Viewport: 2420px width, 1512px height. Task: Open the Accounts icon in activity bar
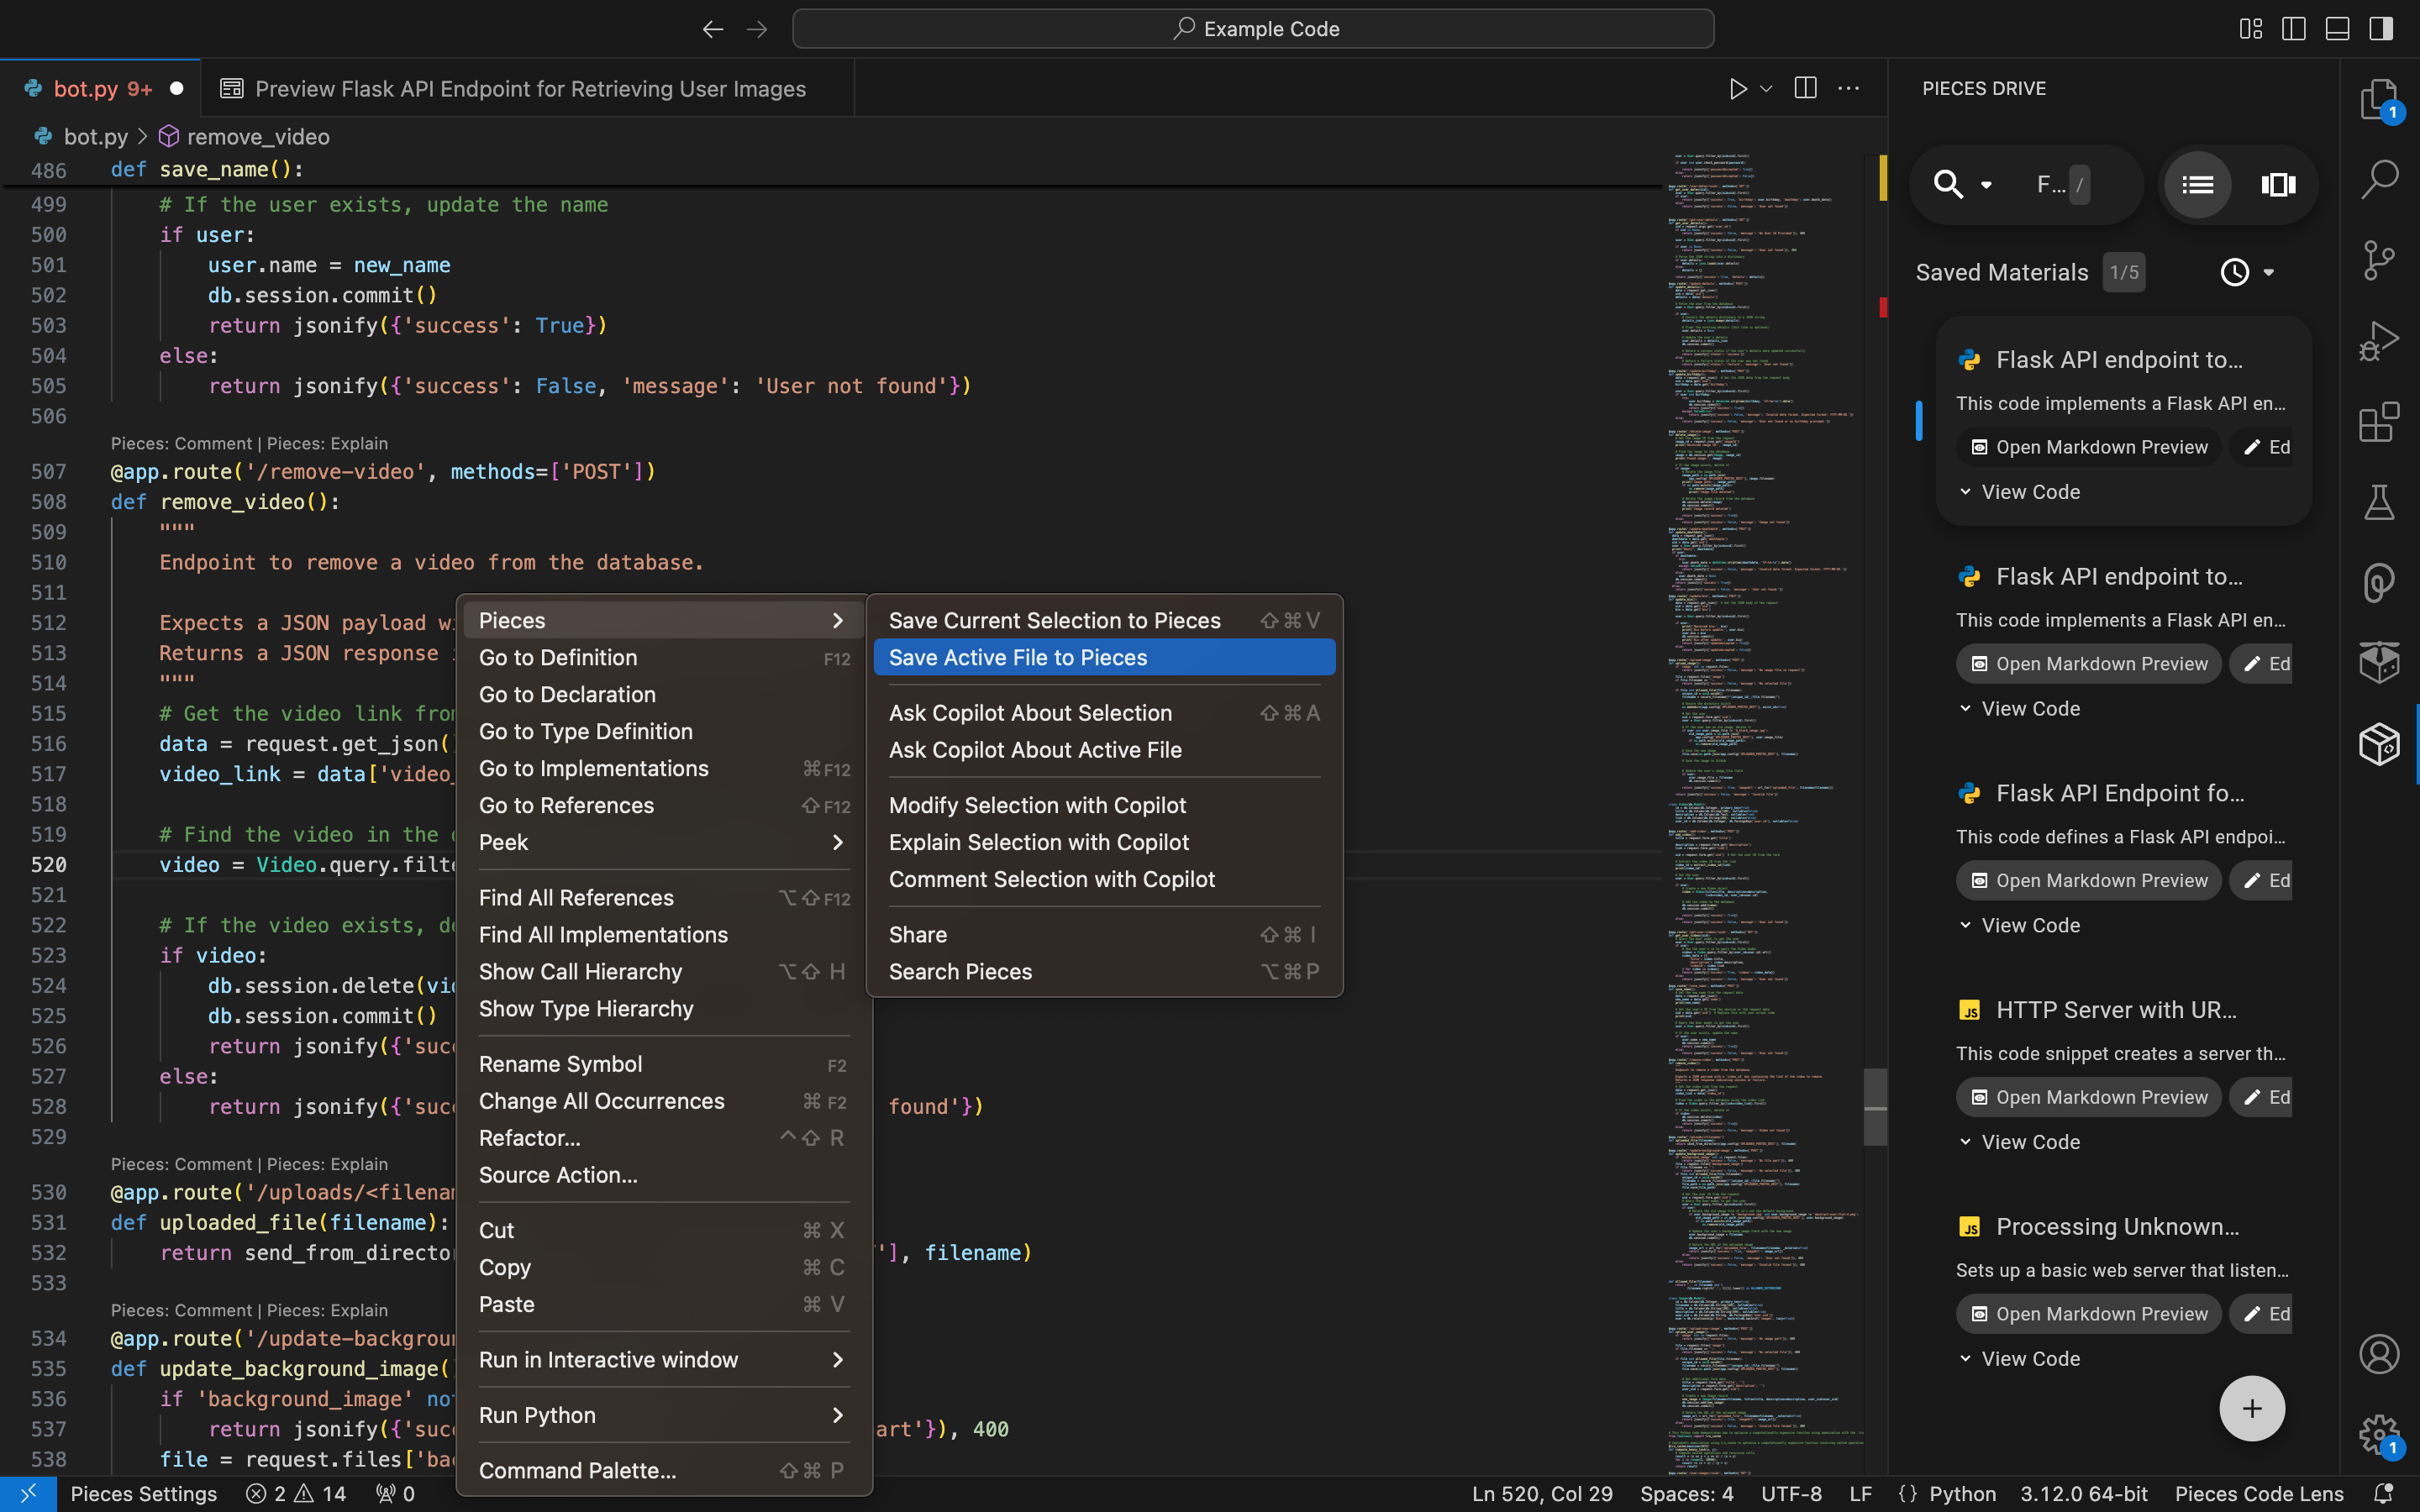pos(2379,1355)
